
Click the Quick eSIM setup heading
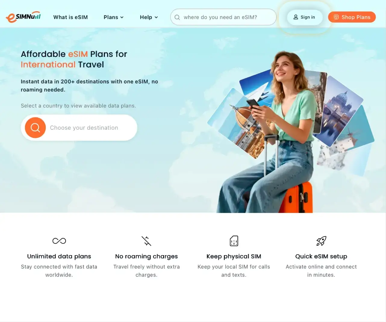tap(321, 256)
